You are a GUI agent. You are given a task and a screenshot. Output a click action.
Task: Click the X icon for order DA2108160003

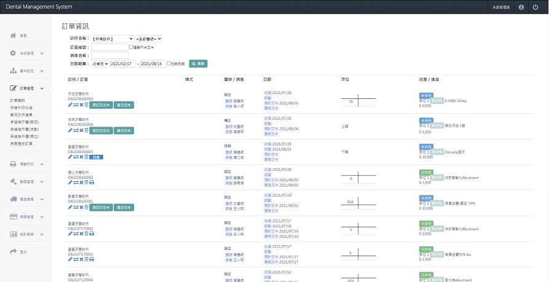[81, 157]
